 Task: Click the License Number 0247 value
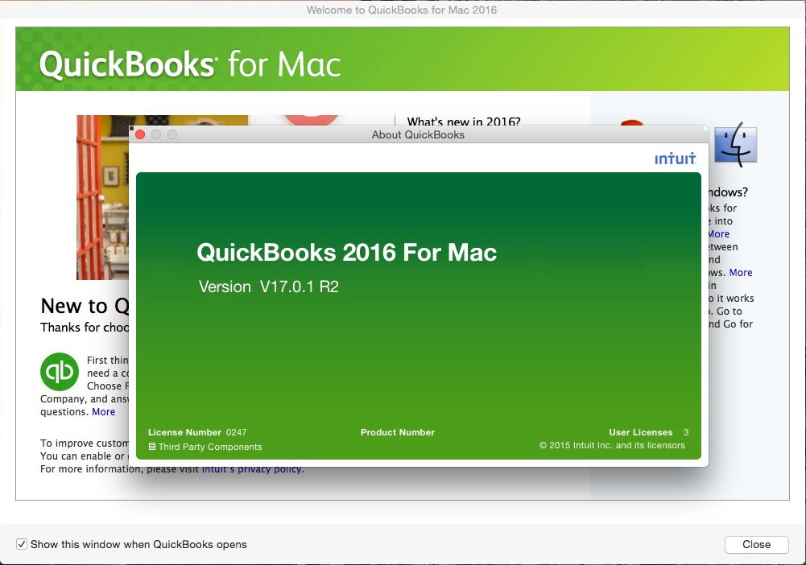pyautogui.click(x=237, y=432)
